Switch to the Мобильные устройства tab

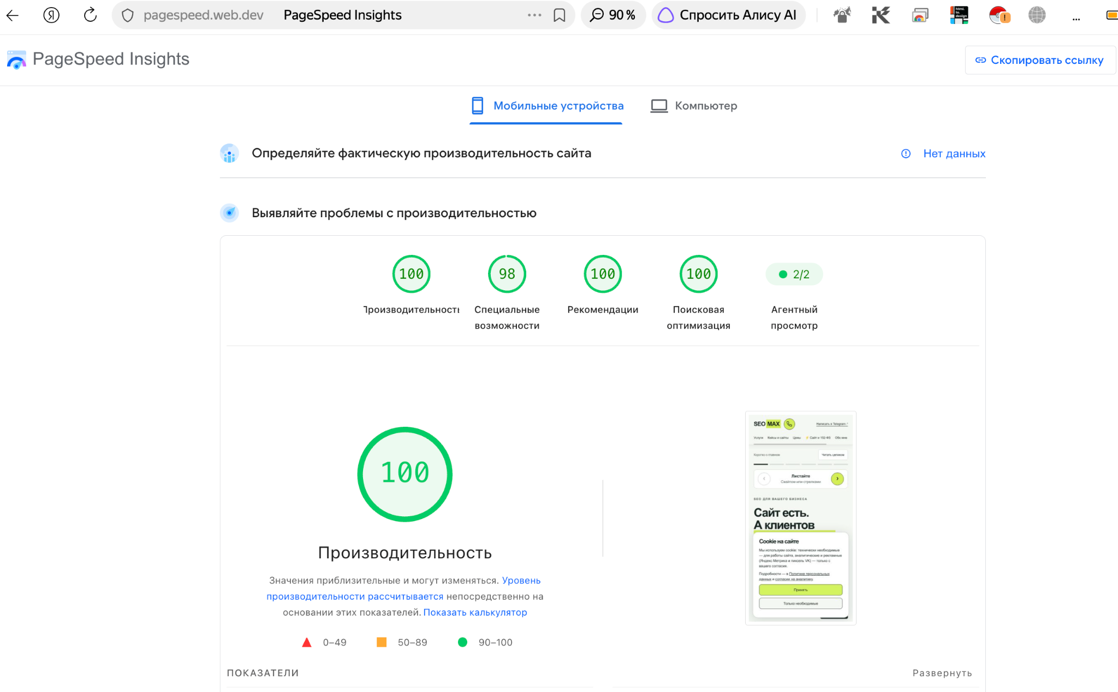(546, 106)
